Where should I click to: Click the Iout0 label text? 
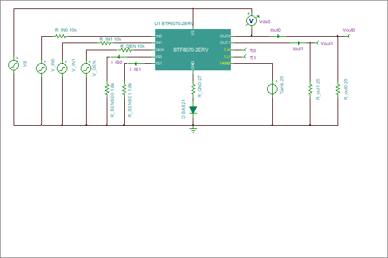click(x=275, y=30)
